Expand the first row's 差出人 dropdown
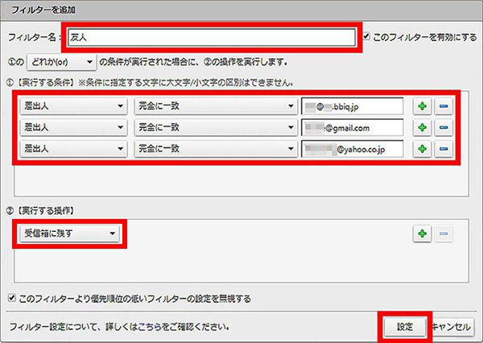 pyautogui.click(x=73, y=106)
